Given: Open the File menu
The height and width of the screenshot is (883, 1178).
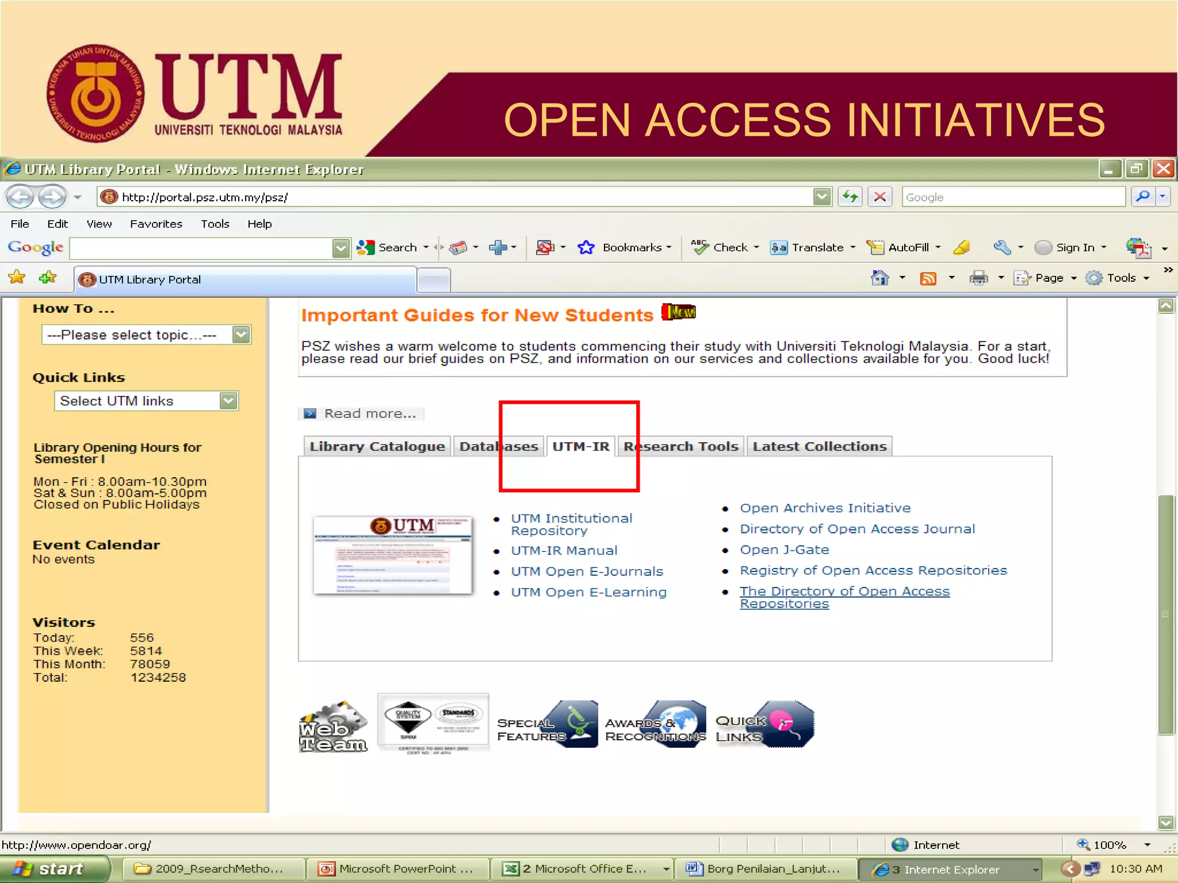Looking at the screenshot, I should 20,224.
